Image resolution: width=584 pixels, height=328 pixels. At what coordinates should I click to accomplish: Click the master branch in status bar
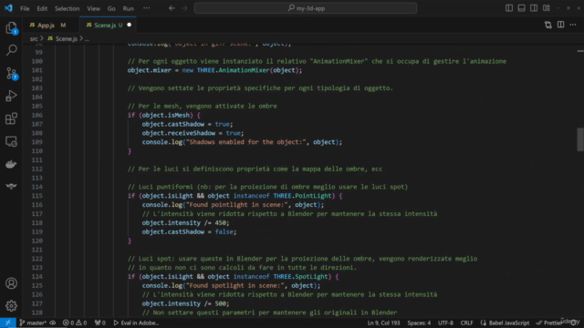[33, 323]
